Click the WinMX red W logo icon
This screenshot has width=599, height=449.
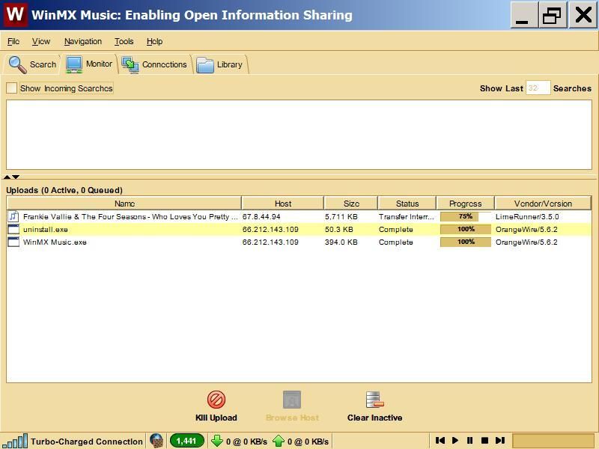click(15, 15)
